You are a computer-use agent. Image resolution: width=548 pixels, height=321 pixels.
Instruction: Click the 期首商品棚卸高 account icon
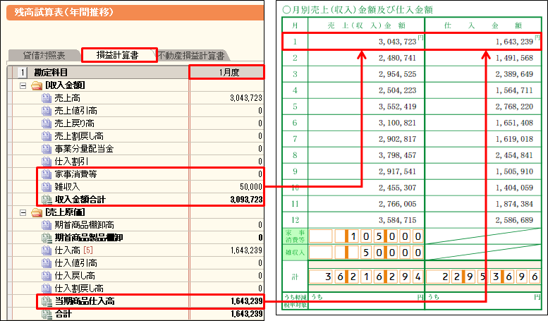(47, 225)
